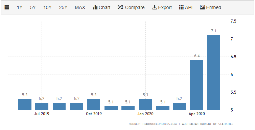This screenshot has width=255, height=130.
Task: Open the calendar date range picker
Action: tap(7, 7)
